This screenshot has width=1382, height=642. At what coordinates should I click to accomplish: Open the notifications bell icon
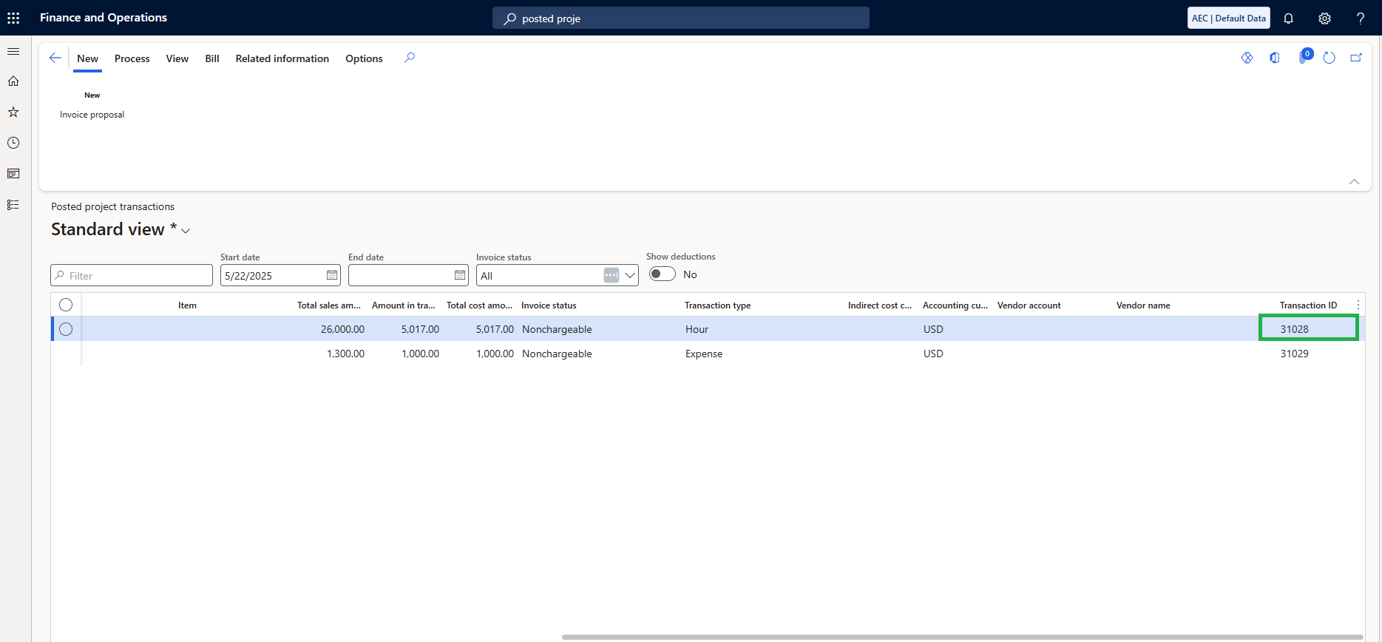click(1288, 18)
